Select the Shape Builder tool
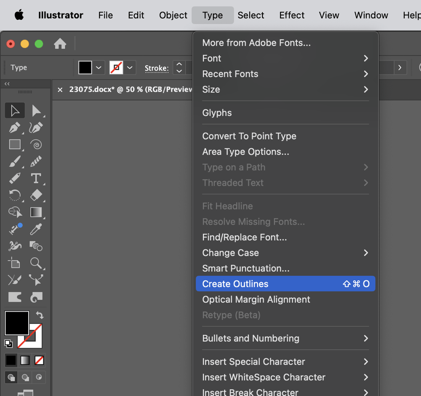 click(x=15, y=212)
